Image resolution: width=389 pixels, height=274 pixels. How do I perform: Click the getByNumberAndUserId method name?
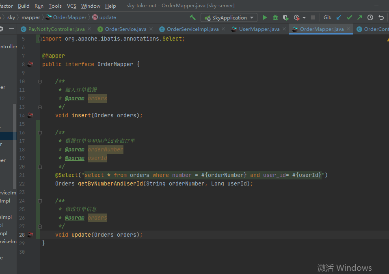[110, 184]
